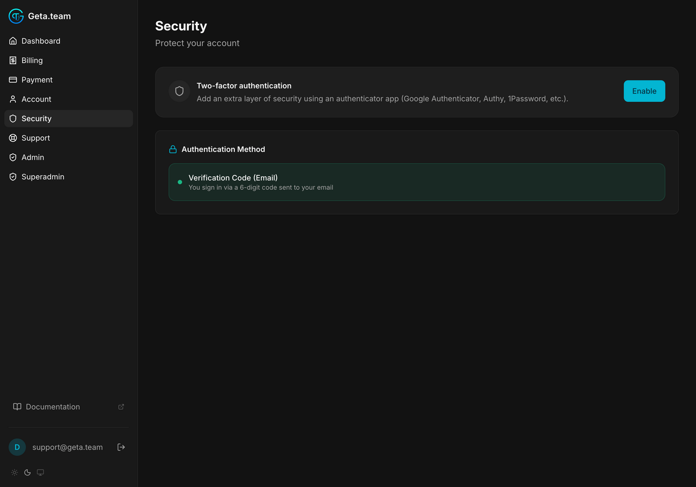Click the Admin shield-check icon
Viewport: 696px width, 487px height.
tap(13, 157)
